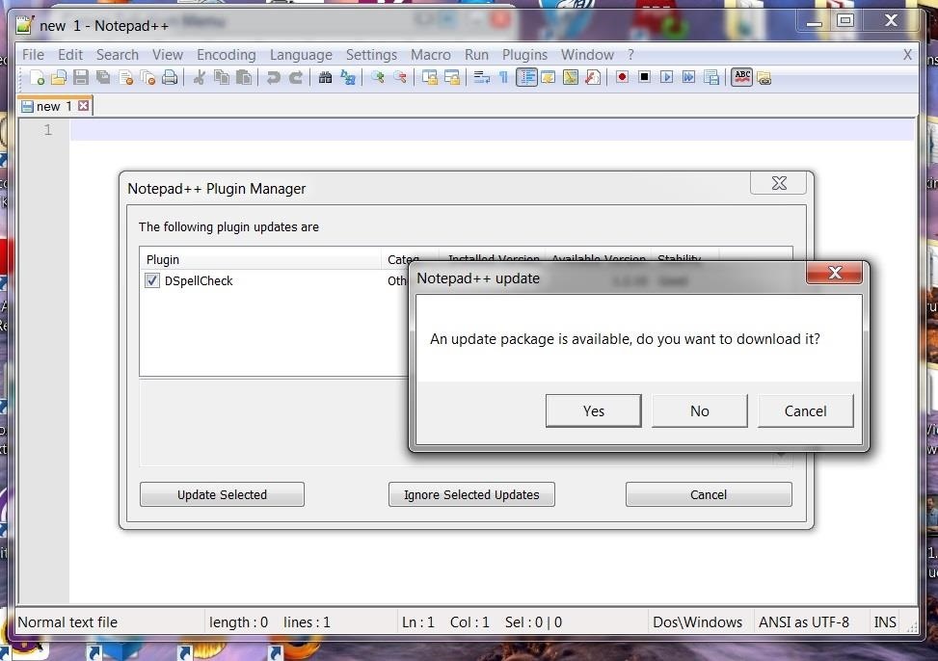Close the new 1 tab with its X

84,106
